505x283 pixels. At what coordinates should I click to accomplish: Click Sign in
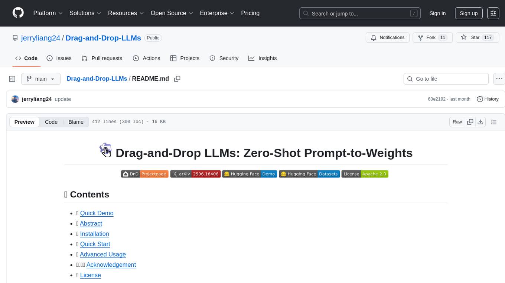437,13
